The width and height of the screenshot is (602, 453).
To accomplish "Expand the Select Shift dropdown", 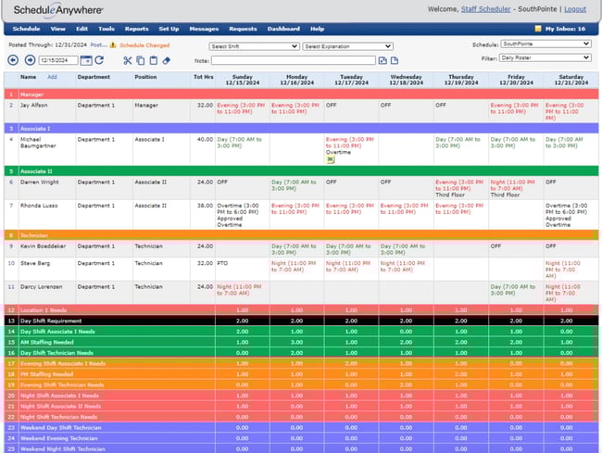I will click(254, 45).
